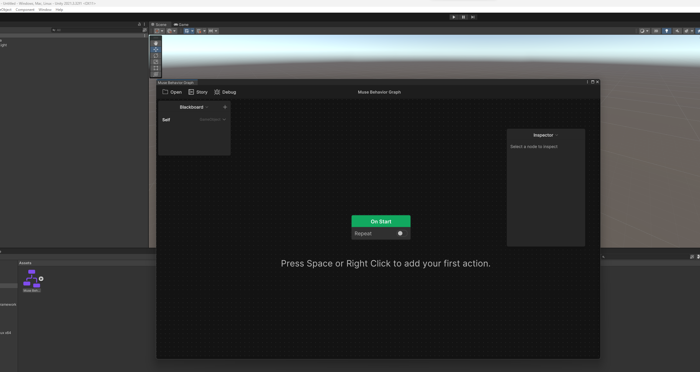Open the Inspector panel chevron dropdown
The height and width of the screenshot is (372, 700).
click(x=557, y=135)
